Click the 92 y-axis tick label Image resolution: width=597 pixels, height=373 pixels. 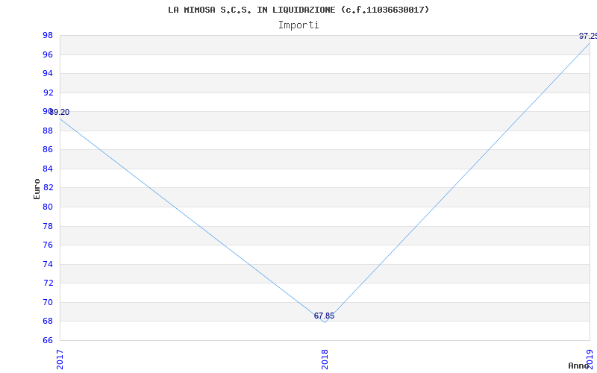coord(48,93)
